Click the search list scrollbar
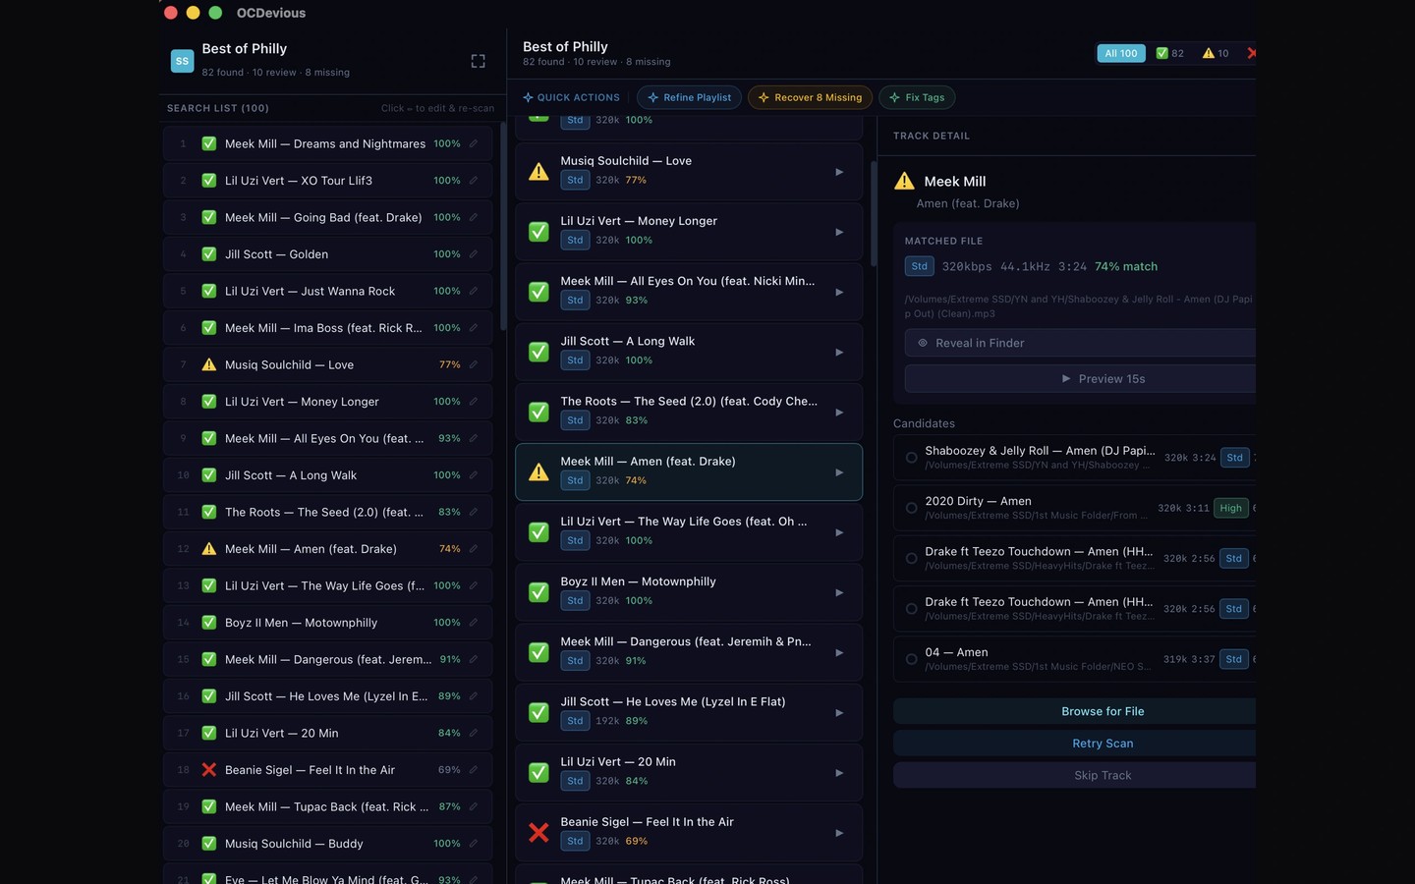Viewport: 1415px width, 884px height. tap(503, 226)
